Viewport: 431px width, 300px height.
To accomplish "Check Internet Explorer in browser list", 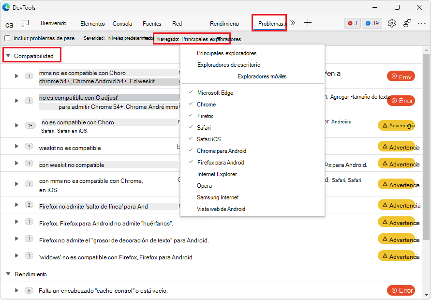I will click(217, 174).
